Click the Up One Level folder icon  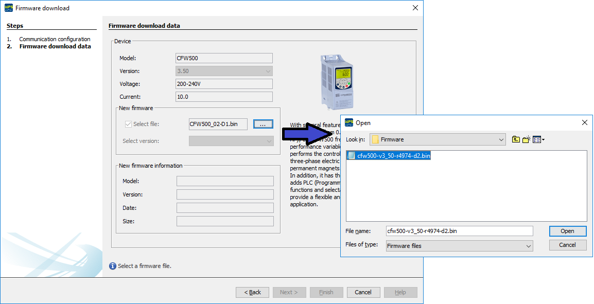point(516,139)
